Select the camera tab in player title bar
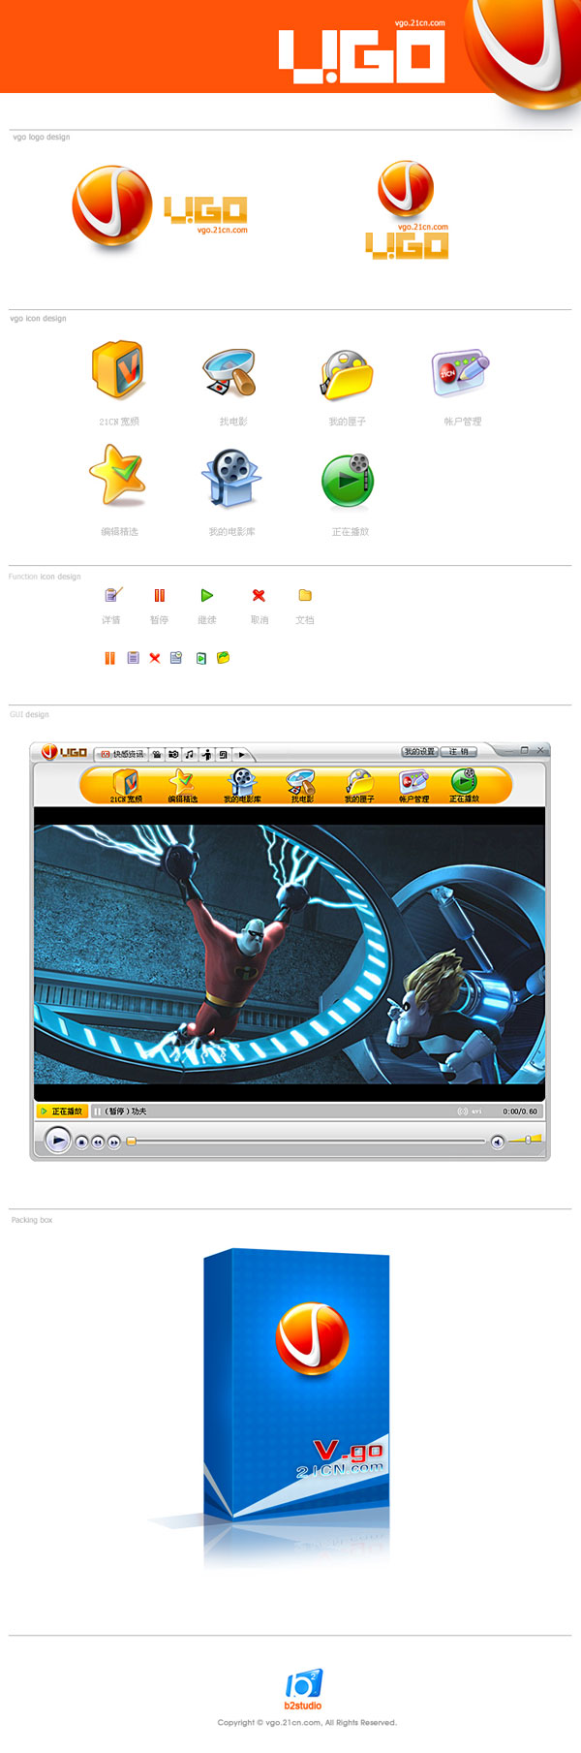This screenshot has height=1753, width=581. (x=172, y=754)
